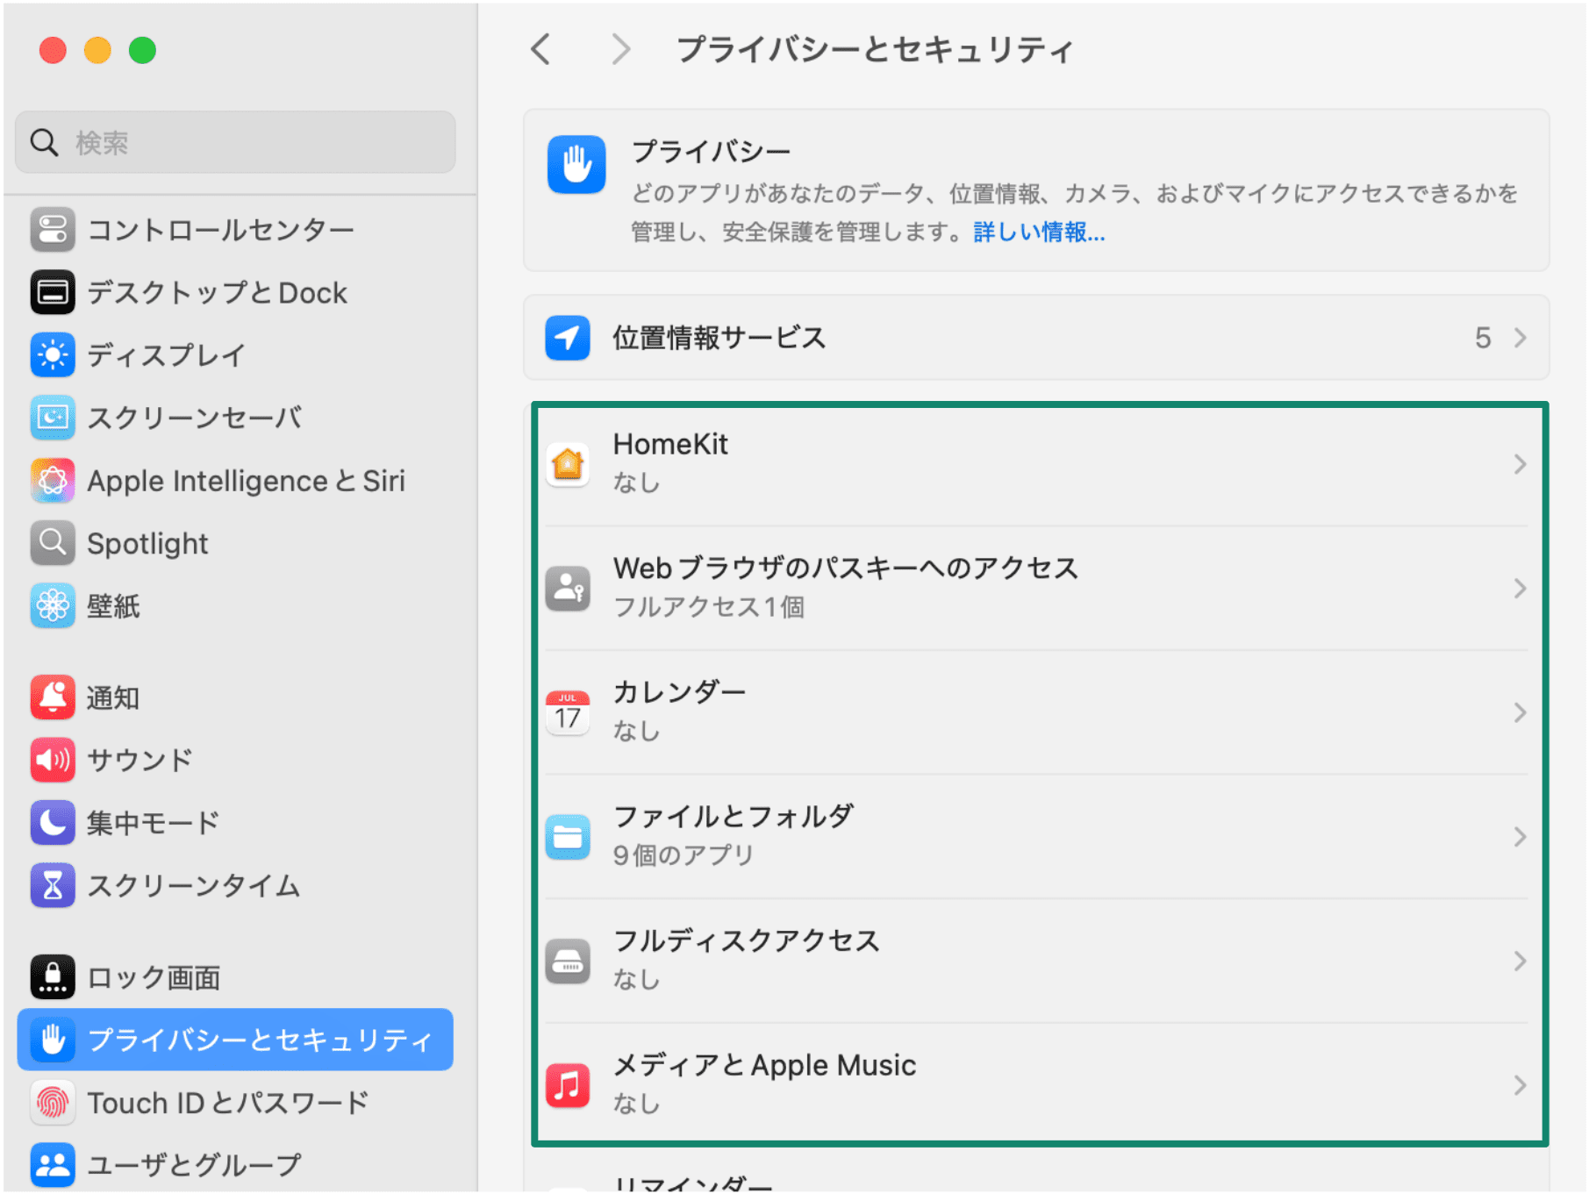Click the back navigation arrow

(x=541, y=50)
